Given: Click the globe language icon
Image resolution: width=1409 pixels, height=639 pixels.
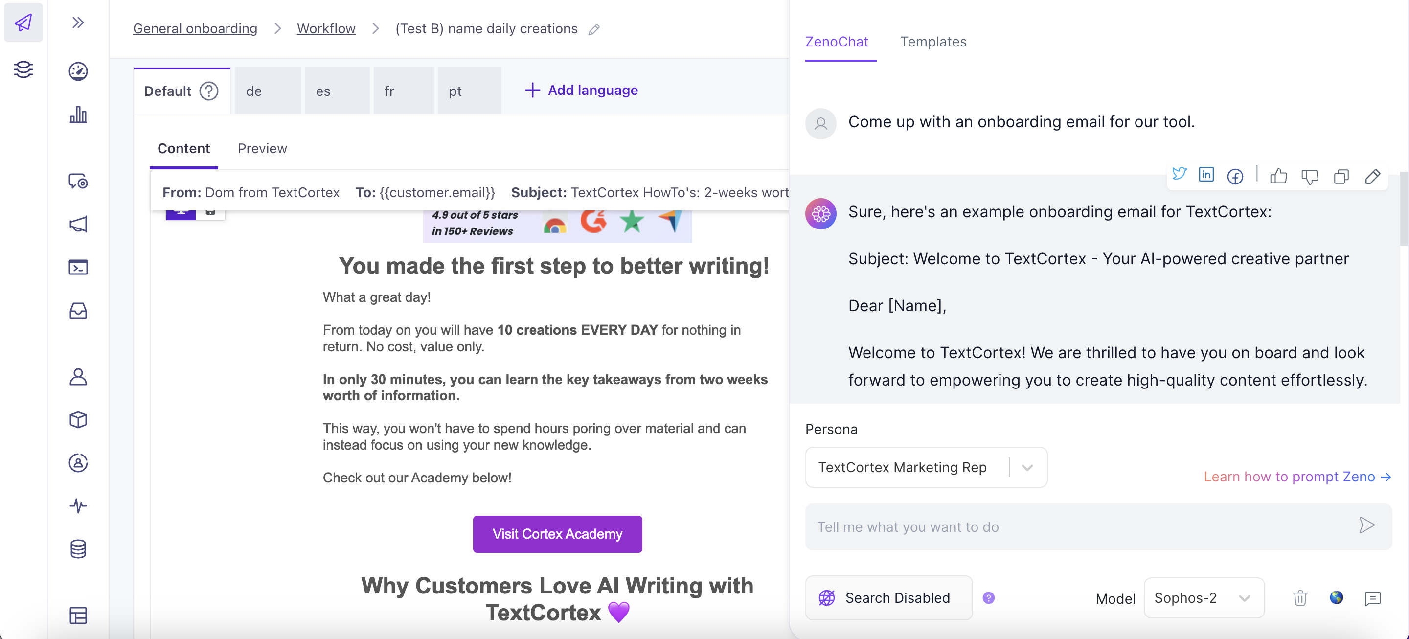Looking at the screenshot, I should click(1336, 597).
